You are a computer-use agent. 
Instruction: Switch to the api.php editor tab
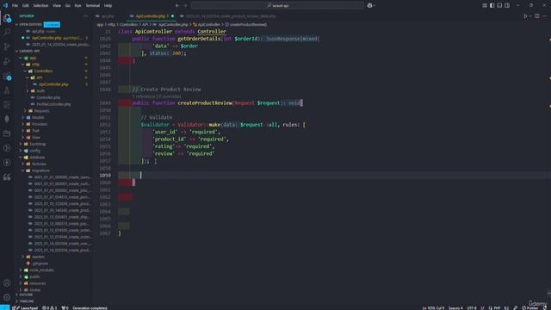coord(108,16)
